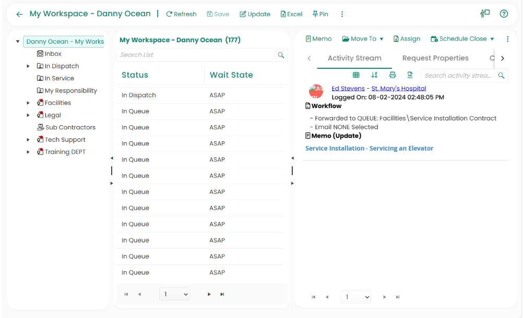The width and height of the screenshot is (524, 318).
Task: Pin the current workspace
Action: pos(320,14)
